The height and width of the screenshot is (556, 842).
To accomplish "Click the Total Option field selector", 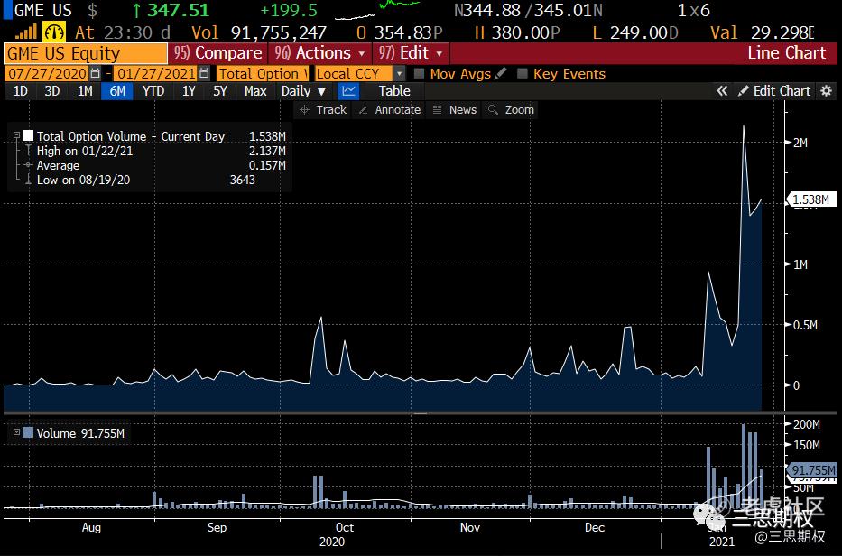I will point(263,73).
